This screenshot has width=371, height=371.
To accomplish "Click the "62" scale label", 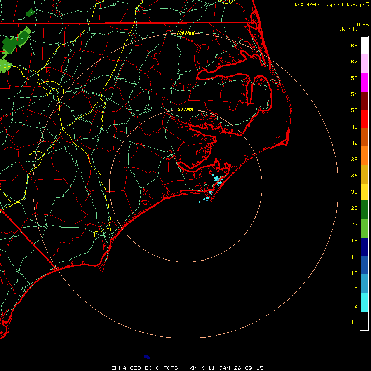I will [x=354, y=62].
